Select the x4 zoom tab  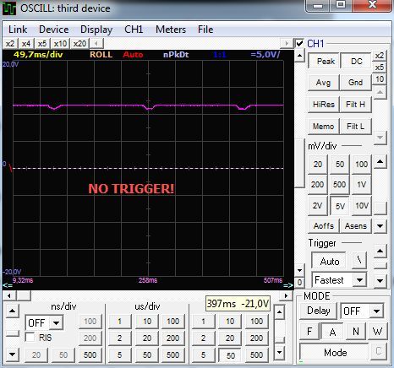click(26, 44)
